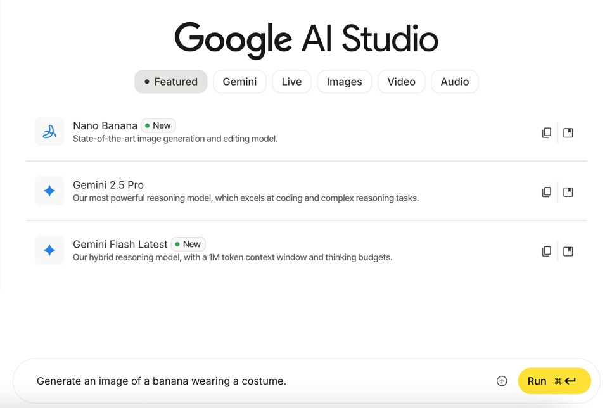Select the Featured filter chip

click(170, 82)
